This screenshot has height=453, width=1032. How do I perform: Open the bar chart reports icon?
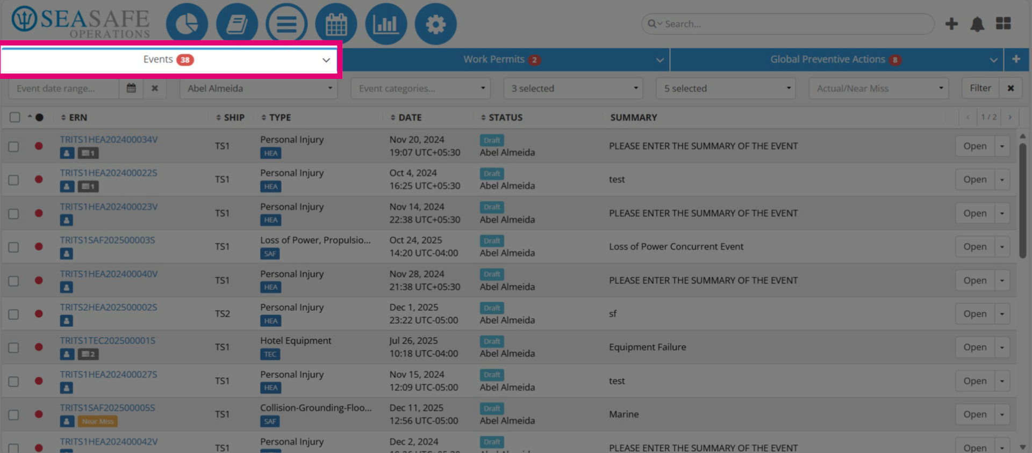pyautogui.click(x=386, y=24)
